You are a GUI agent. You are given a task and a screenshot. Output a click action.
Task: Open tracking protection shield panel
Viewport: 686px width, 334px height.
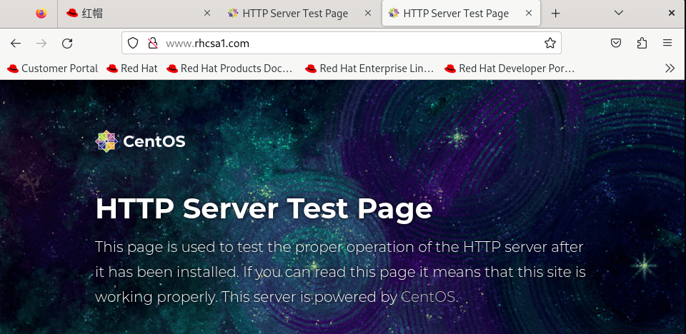(133, 43)
